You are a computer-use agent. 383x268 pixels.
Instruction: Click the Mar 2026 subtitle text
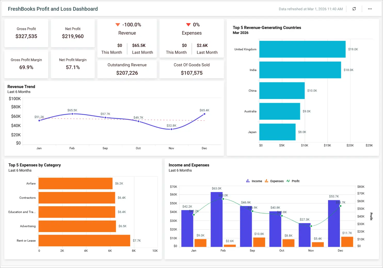click(241, 33)
